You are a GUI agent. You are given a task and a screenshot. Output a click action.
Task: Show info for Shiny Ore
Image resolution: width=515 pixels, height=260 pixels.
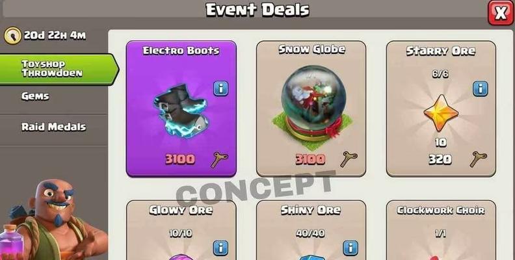(350, 248)
